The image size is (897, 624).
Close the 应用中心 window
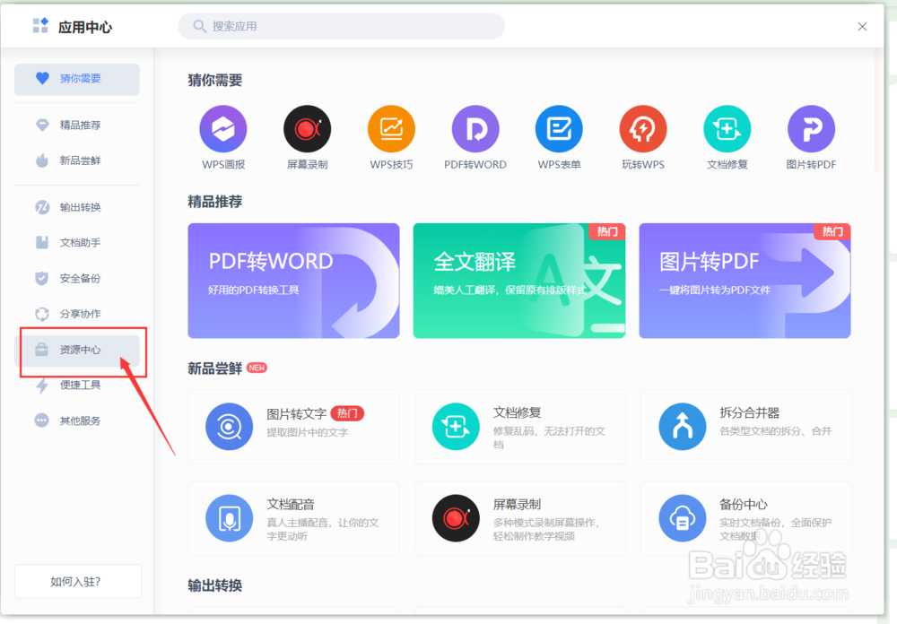point(862,26)
